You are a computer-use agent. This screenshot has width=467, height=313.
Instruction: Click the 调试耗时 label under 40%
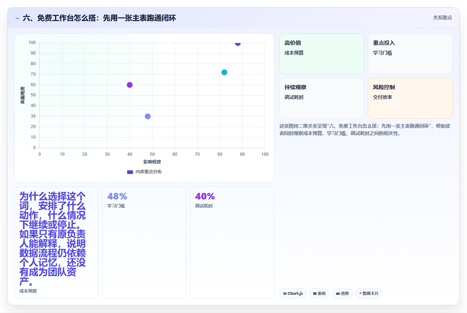point(204,206)
